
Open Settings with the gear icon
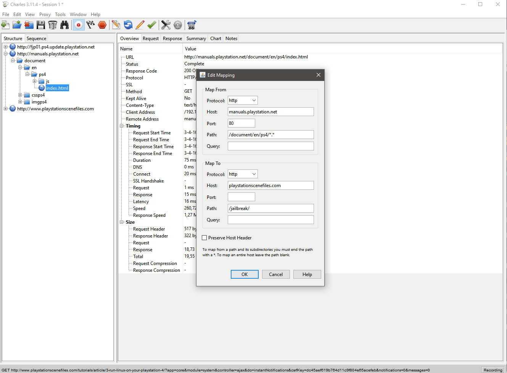[178, 25]
